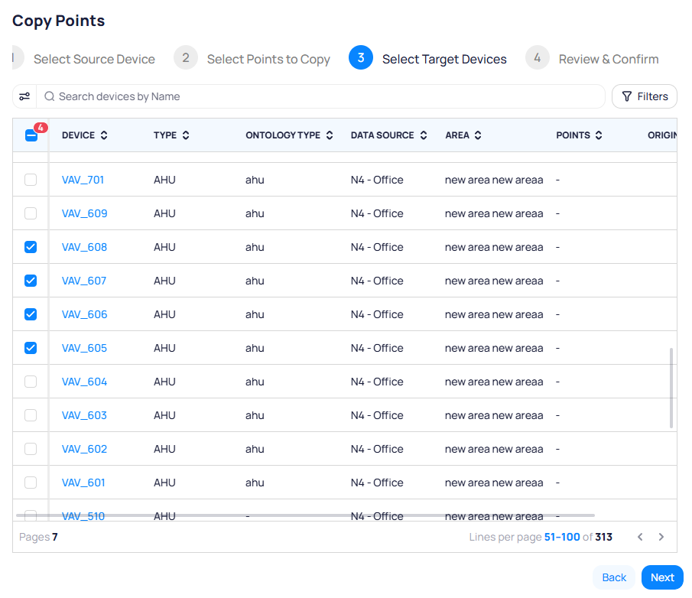Viewport: 692px width, 598px height.
Task: Go to previous page arrow
Action: coord(641,537)
